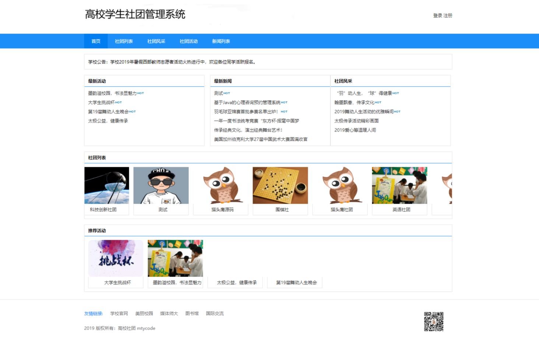This screenshot has width=539, height=337.
Task: Click the 测试 club avatar image
Action: click(161, 185)
